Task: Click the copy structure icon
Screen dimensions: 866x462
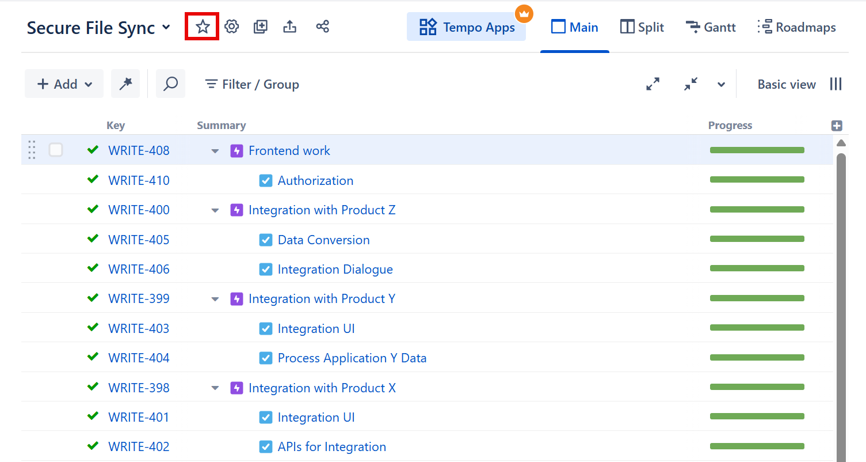Action: (x=261, y=26)
